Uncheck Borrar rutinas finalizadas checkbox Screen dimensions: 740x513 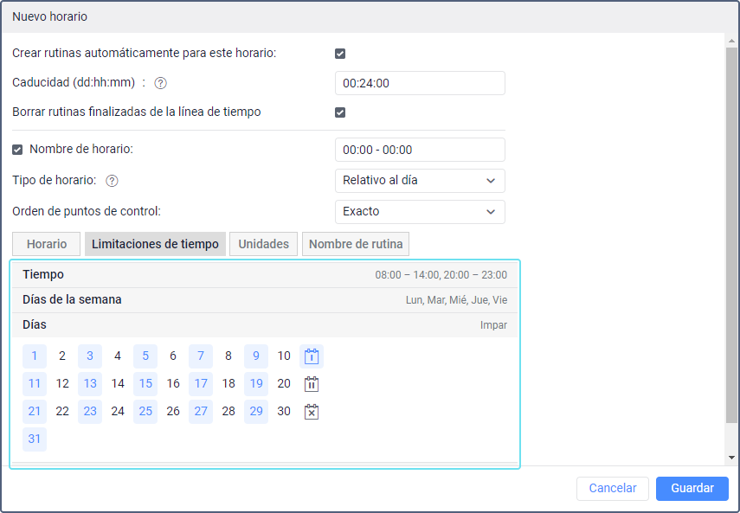pos(340,112)
